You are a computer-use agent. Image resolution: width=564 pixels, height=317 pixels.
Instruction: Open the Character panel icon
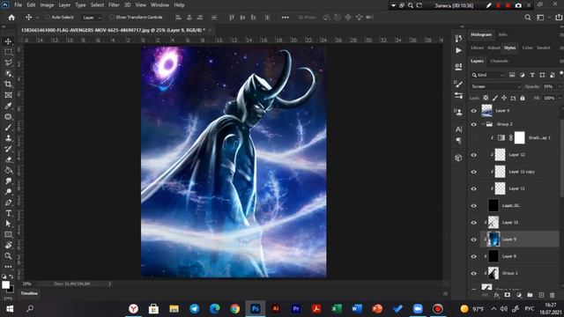click(458, 129)
